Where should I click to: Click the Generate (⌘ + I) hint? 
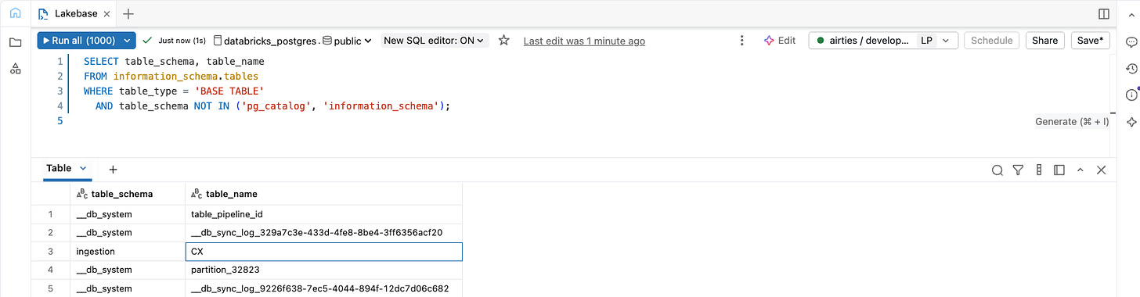pyautogui.click(x=1072, y=122)
